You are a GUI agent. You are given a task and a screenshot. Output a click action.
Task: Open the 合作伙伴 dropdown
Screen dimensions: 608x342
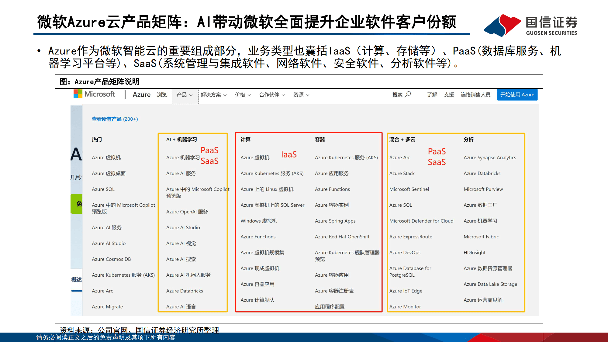(x=272, y=95)
